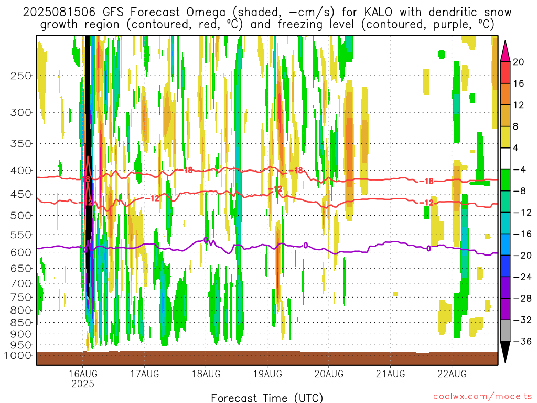Click the 450 pressure level label
The image size is (537, 403).
click(x=21, y=194)
